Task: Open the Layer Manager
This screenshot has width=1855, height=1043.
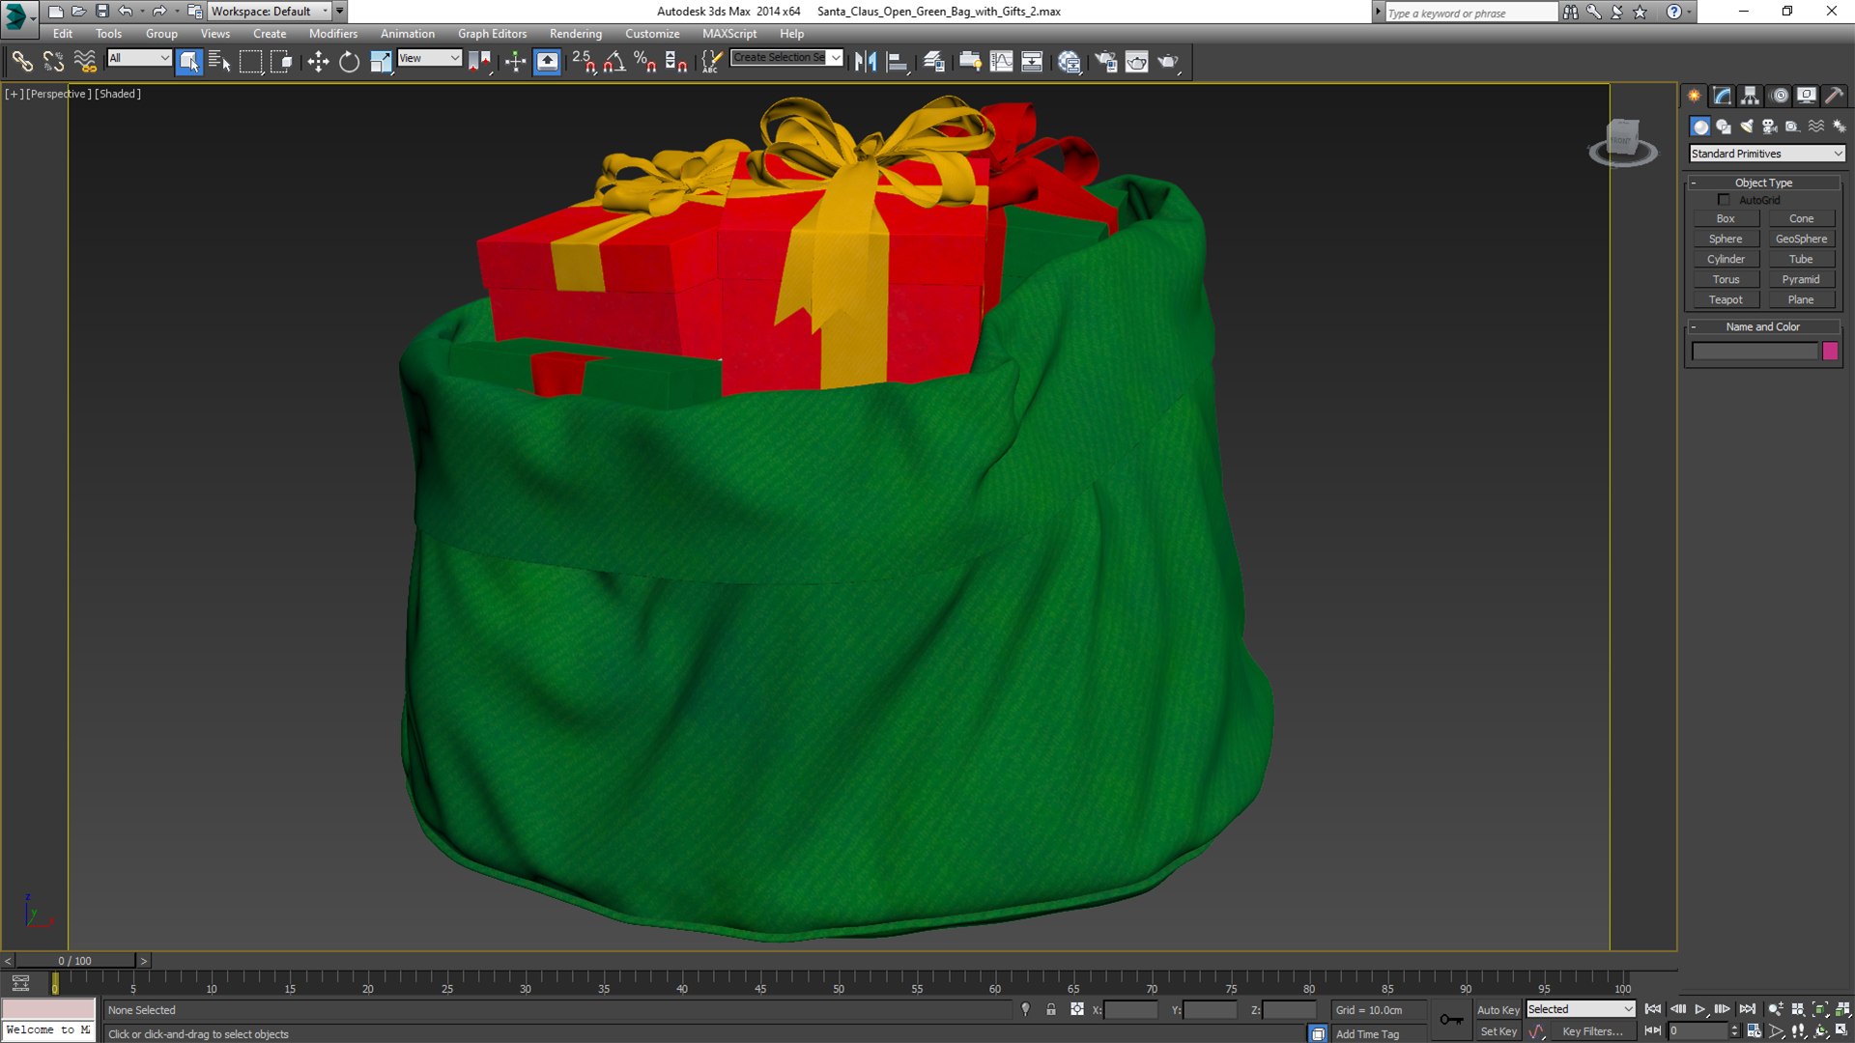Action: click(x=933, y=62)
